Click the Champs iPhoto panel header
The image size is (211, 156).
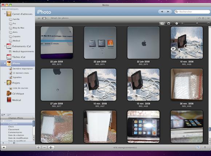16,118
